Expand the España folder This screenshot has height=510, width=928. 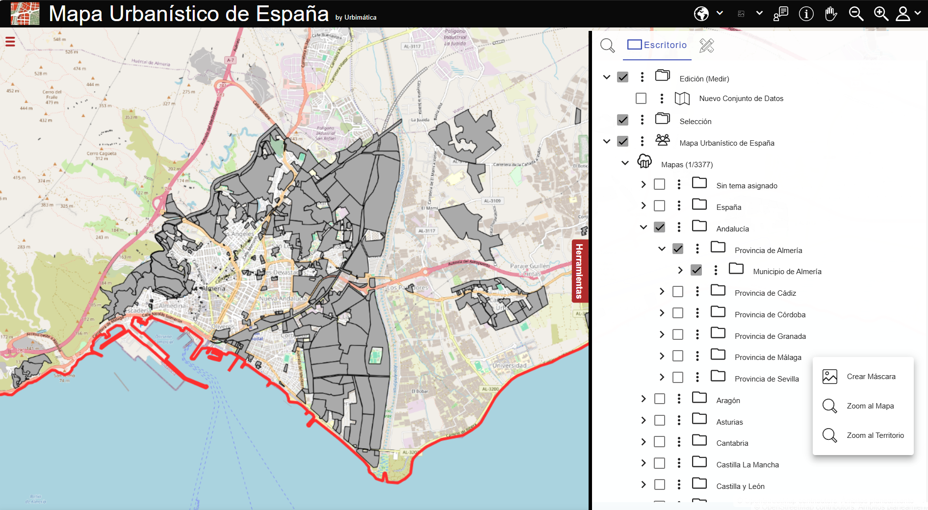tap(643, 205)
